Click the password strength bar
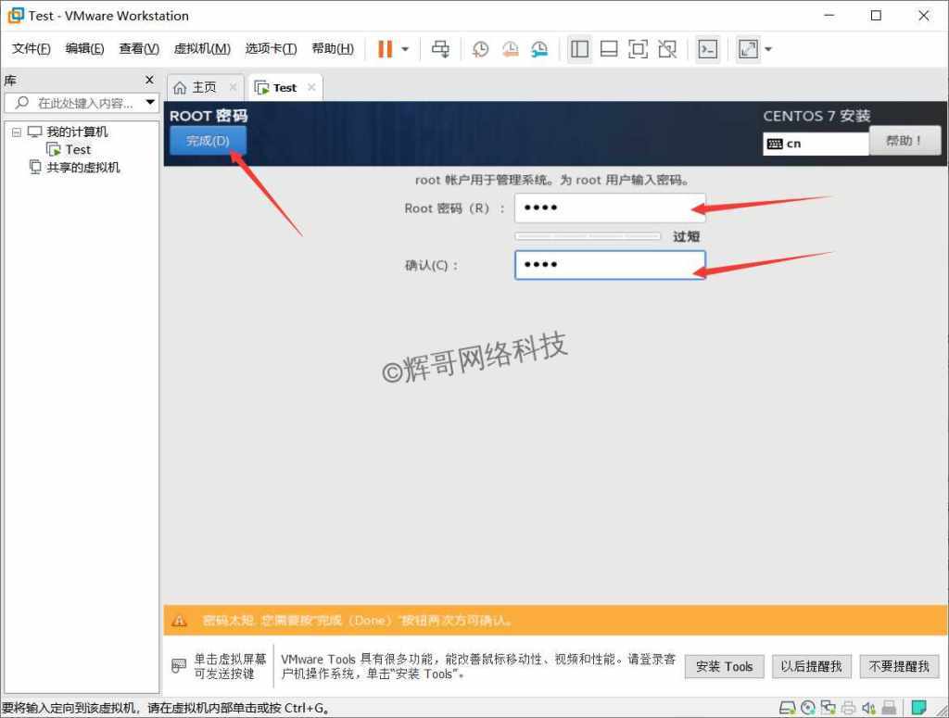This screenshot has width=949, height=718. [x=588, y=236]
